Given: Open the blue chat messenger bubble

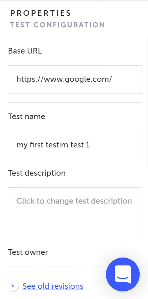Looking at the screenshot, I should coord(123,274).
